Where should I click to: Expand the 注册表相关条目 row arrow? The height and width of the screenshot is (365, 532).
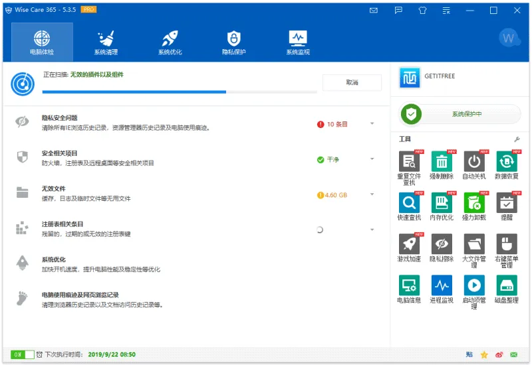click(372, 230)
